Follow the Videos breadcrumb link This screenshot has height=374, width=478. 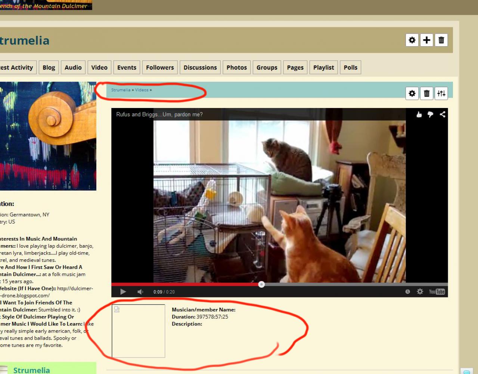tap(142, 90)
